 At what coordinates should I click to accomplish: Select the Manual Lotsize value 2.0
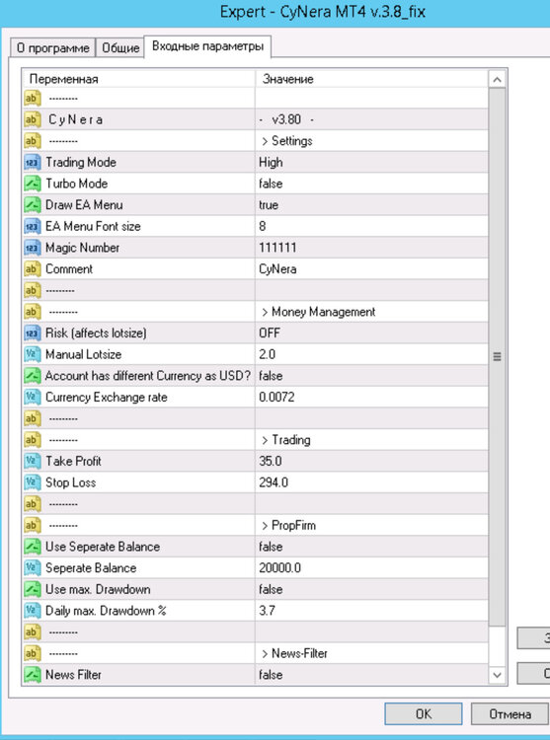(267, 354)
